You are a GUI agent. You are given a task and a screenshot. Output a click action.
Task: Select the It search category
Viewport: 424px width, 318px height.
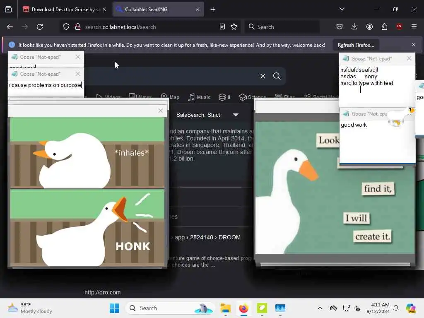click(x=225, y=97)
